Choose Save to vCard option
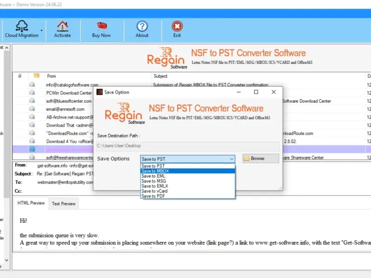The image size is (371, 278). point(188,191)
